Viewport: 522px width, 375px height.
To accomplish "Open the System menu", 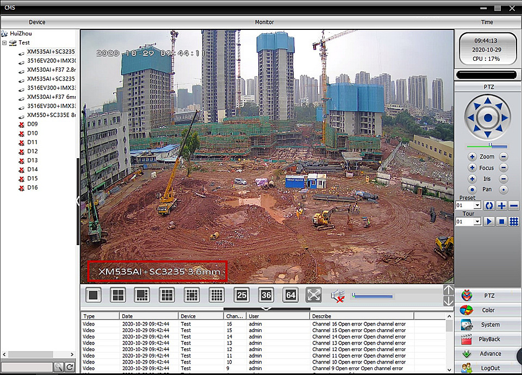I will tap(488, 324).
